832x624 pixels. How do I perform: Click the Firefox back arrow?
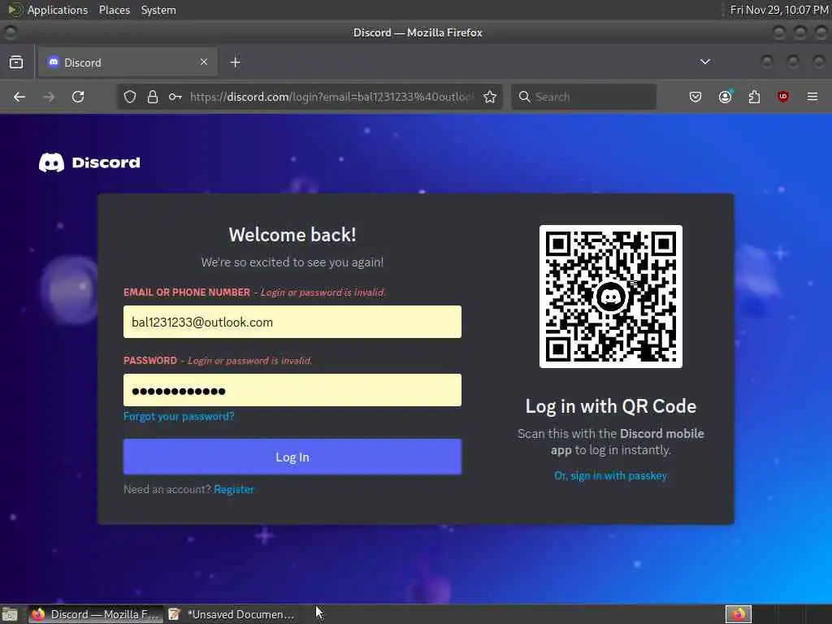(19, 97)
